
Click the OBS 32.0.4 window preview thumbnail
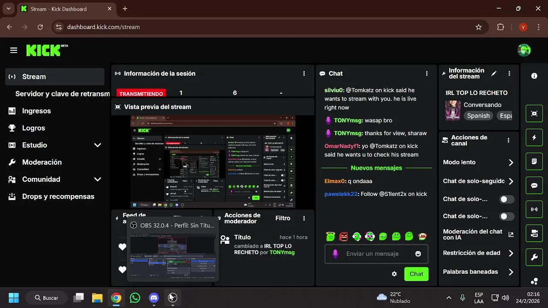(x=173, y=256)
